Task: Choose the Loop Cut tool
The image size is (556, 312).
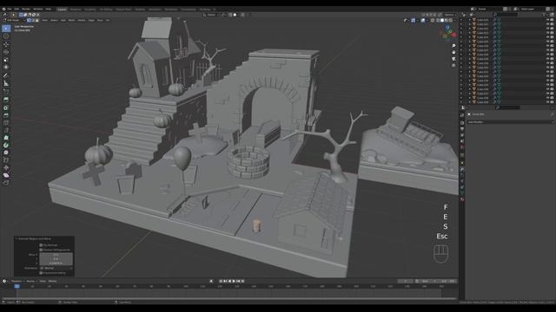Action: pos(6,123)
